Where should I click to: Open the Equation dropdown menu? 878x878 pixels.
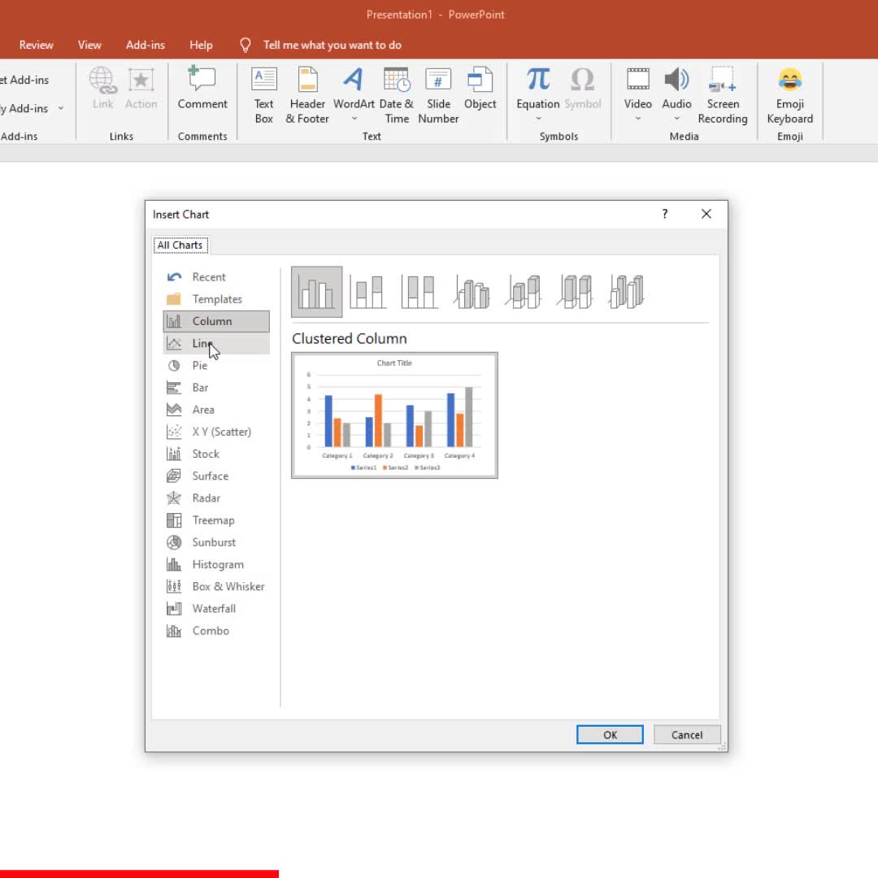point(538,119)
